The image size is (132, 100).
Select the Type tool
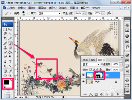pos(10,62)
